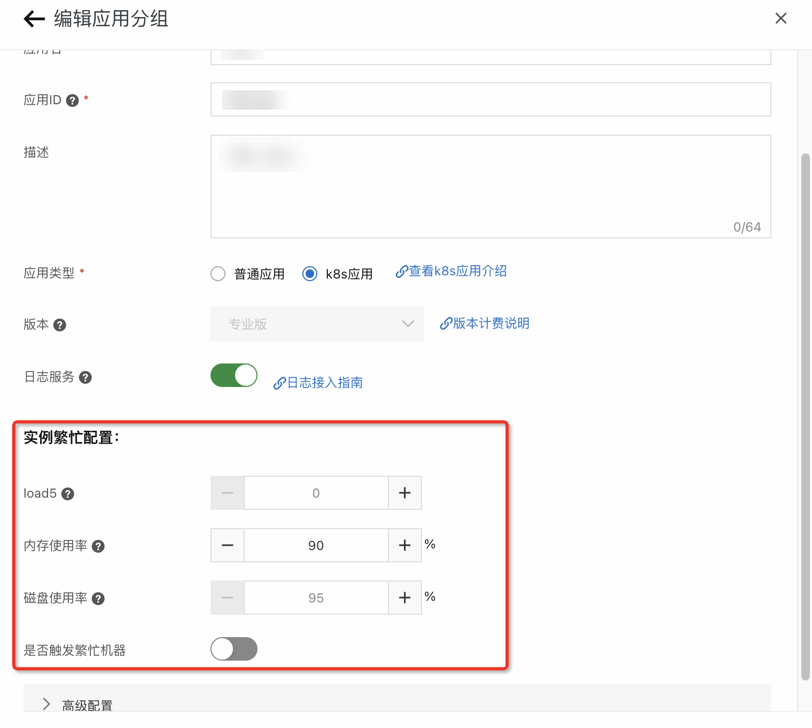
Task: Open help icon next to 内存使用率
Action: click(x=98, y=546)
